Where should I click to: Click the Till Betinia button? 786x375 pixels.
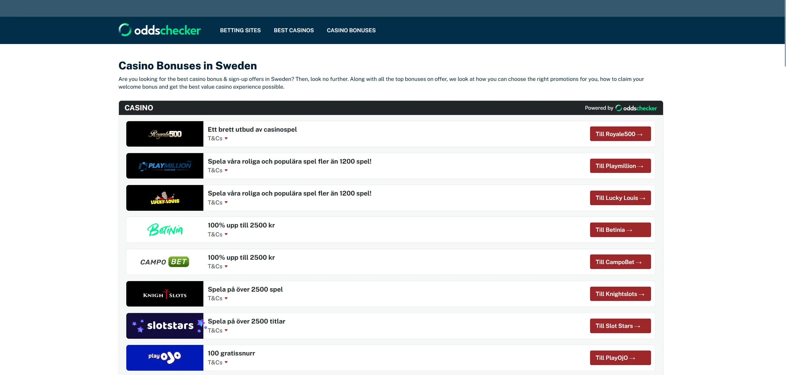(620, 230)
